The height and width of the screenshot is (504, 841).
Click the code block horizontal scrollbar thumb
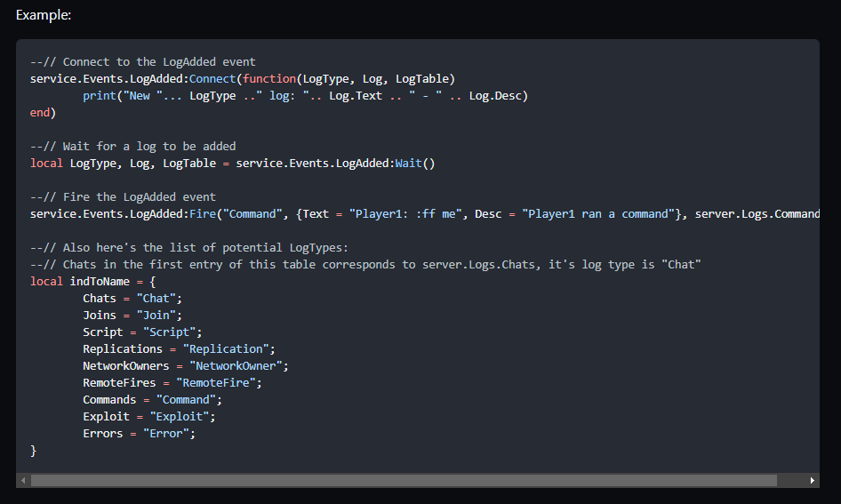tap(404, 480)
